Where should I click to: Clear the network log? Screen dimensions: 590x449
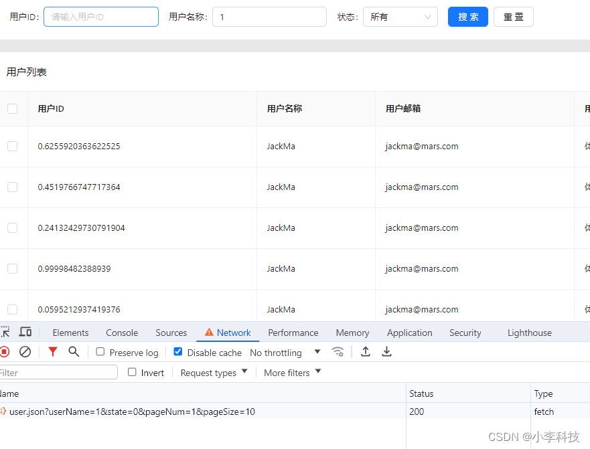pyautogui.click(x=25, y=352)
